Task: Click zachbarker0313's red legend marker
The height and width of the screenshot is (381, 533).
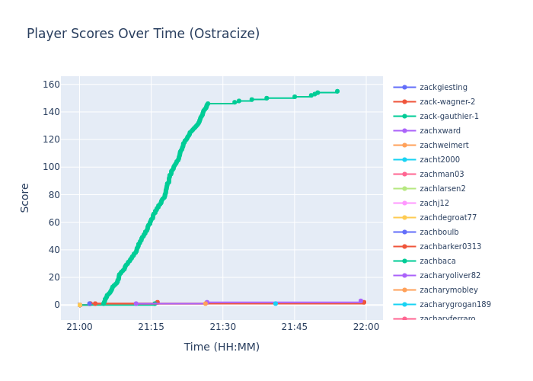Action: (404, 247)
